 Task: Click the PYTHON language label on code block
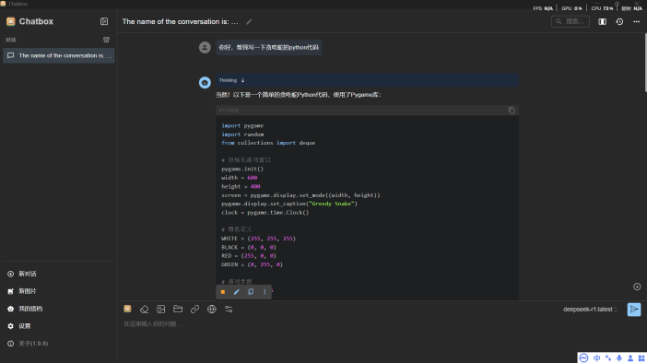pos(229,111)
